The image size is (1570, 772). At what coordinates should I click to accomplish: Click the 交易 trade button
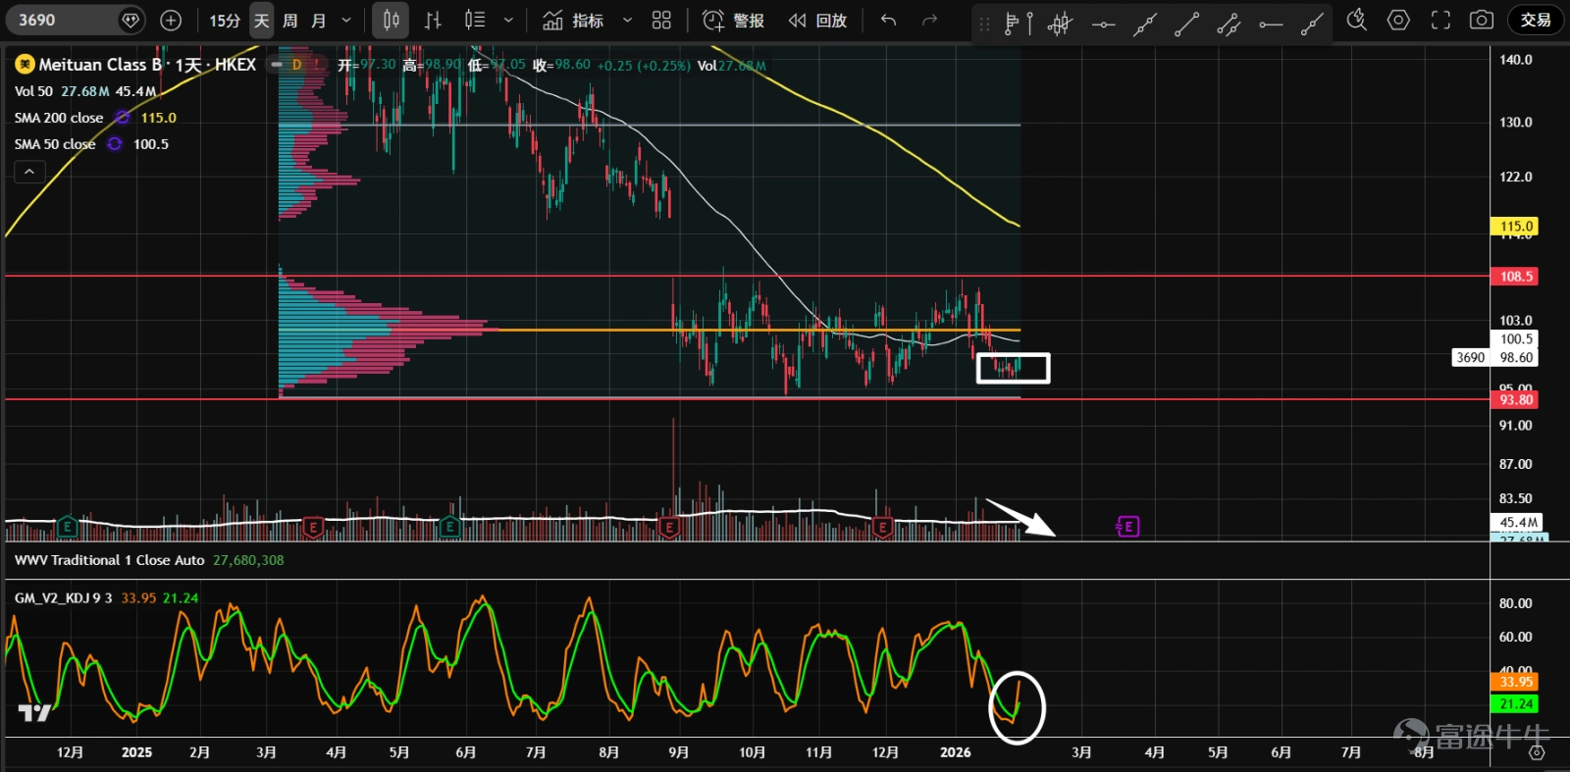(x=1536, y=20)
